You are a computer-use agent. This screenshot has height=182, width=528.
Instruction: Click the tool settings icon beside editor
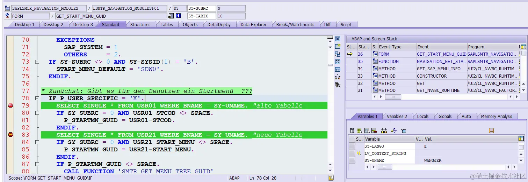tap(338, 85)
